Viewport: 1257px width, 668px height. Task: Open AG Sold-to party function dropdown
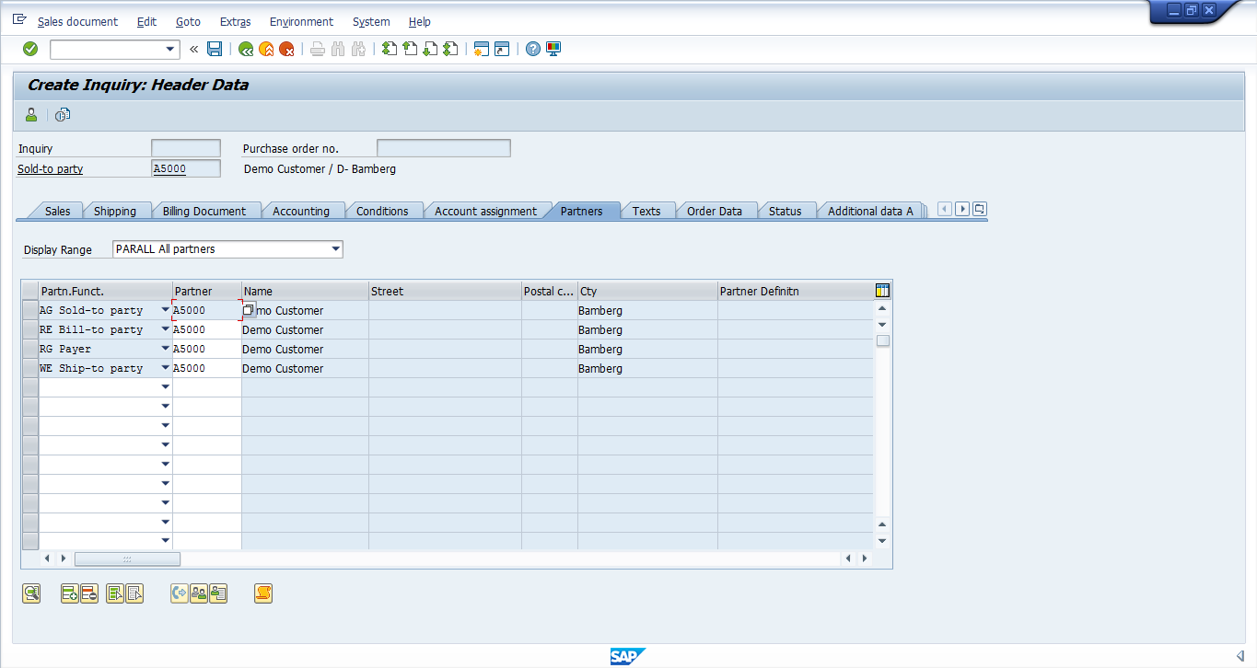click(166, 310)
